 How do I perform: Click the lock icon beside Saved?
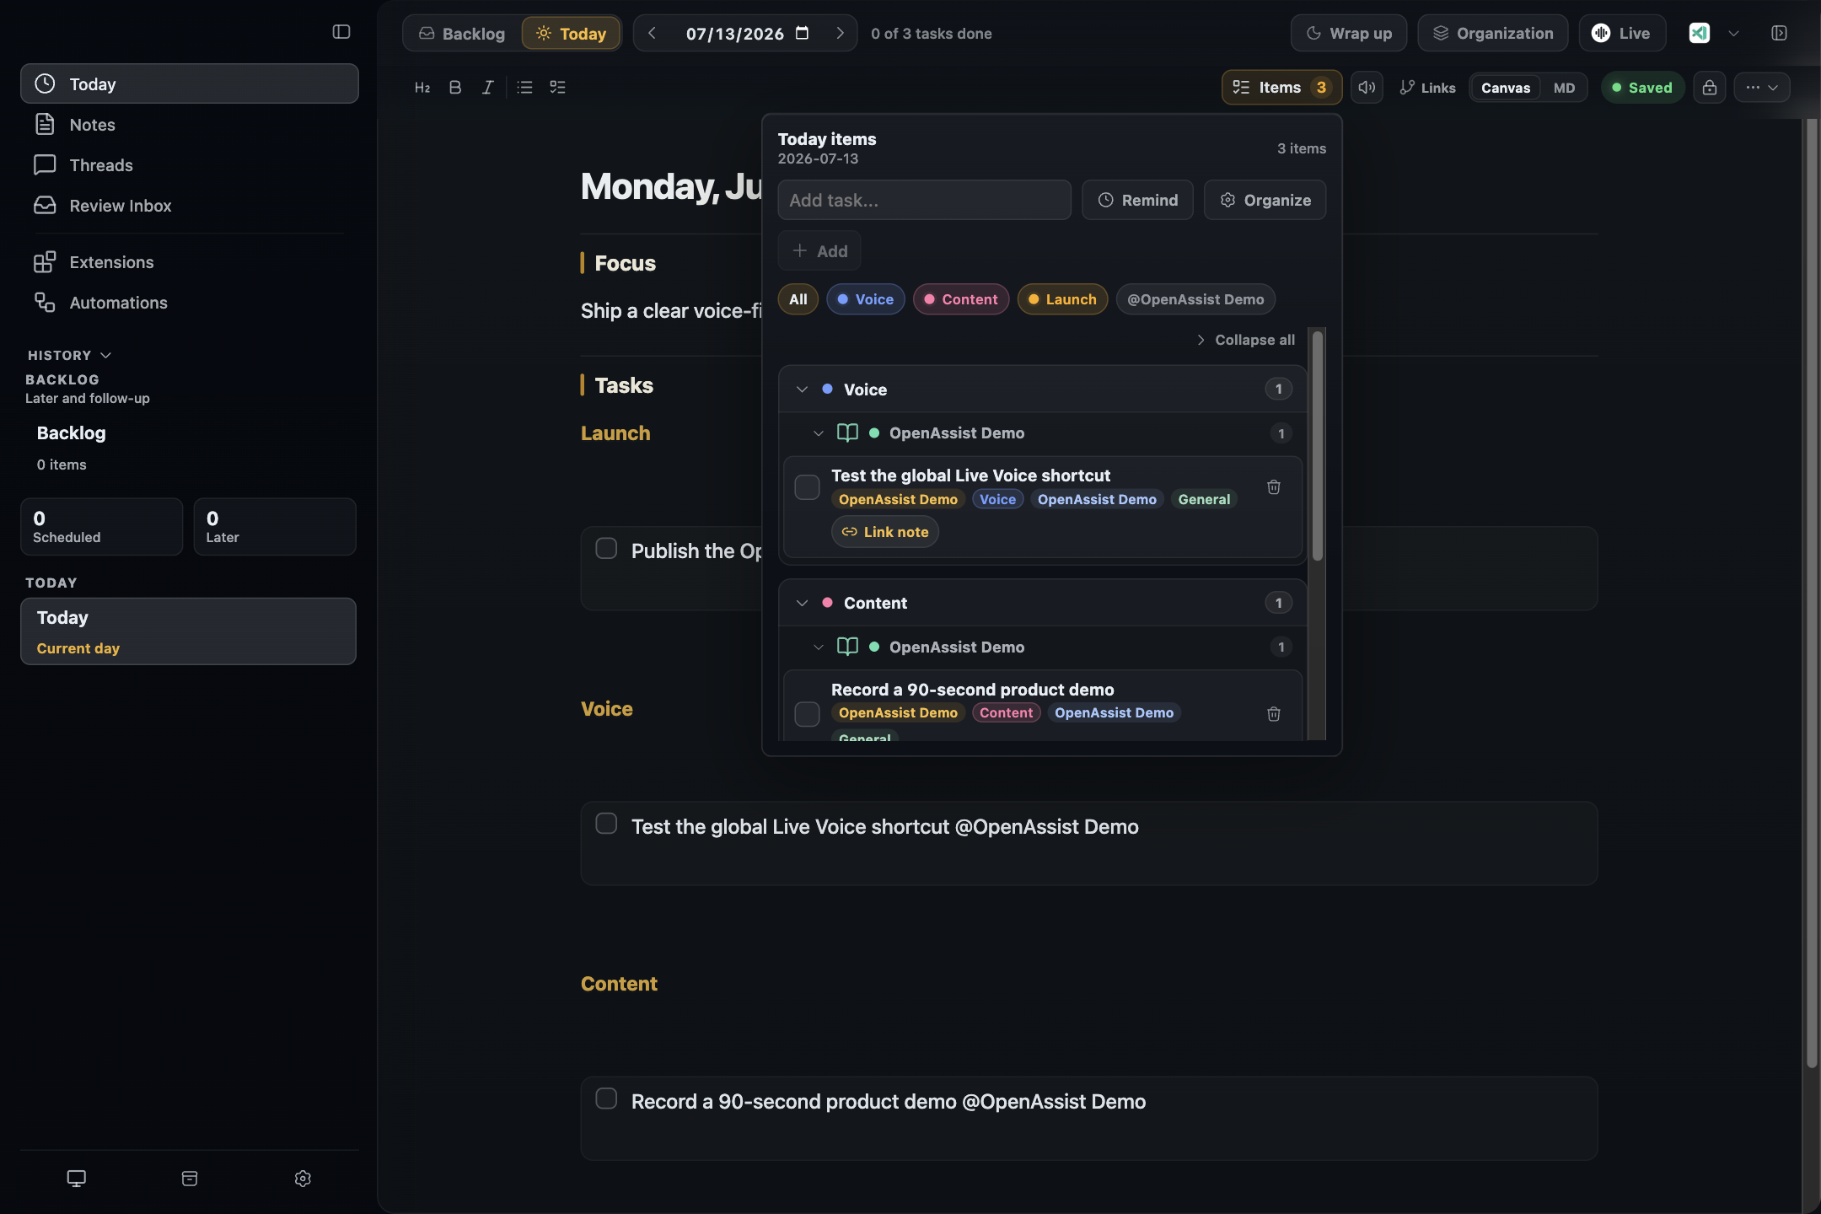click(1709, 88)
